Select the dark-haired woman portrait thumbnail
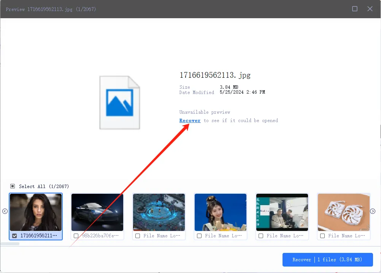This screenshot has height=273, width=381. [x=36, y=212]
